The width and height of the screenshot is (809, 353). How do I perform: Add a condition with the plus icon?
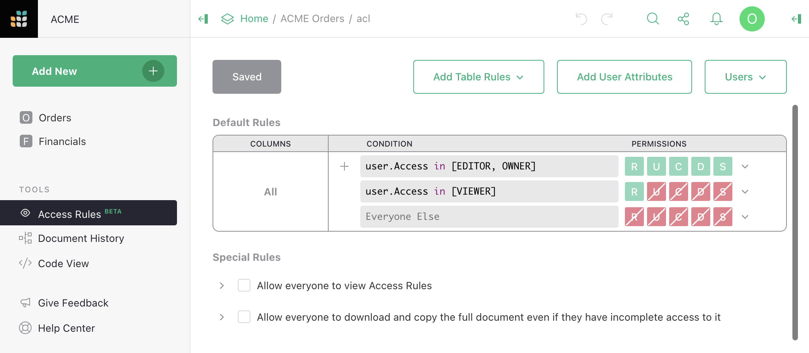[x=344, y=166]
